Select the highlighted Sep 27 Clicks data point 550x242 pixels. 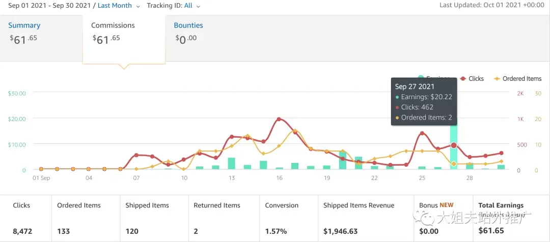(454, 145)
